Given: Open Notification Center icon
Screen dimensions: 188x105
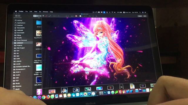Looking at the screenshot, I should (145, 12).
